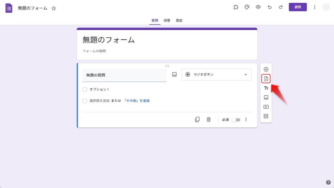Duplicate the question
Viewport: 334px width, 188px height.
(x=197, y=119)
